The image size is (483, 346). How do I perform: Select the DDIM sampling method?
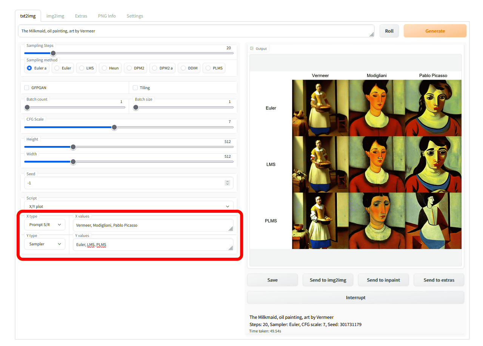[x=189, y=68]
